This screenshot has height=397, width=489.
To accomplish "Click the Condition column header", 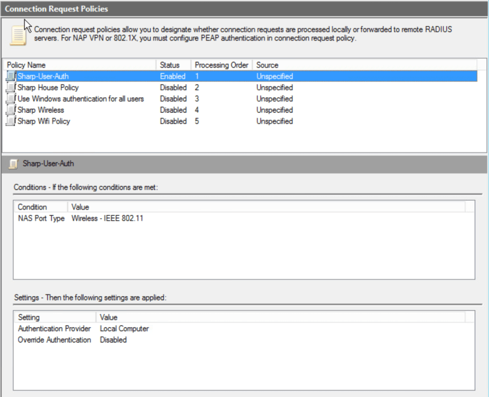I will [x=33, y=207].
